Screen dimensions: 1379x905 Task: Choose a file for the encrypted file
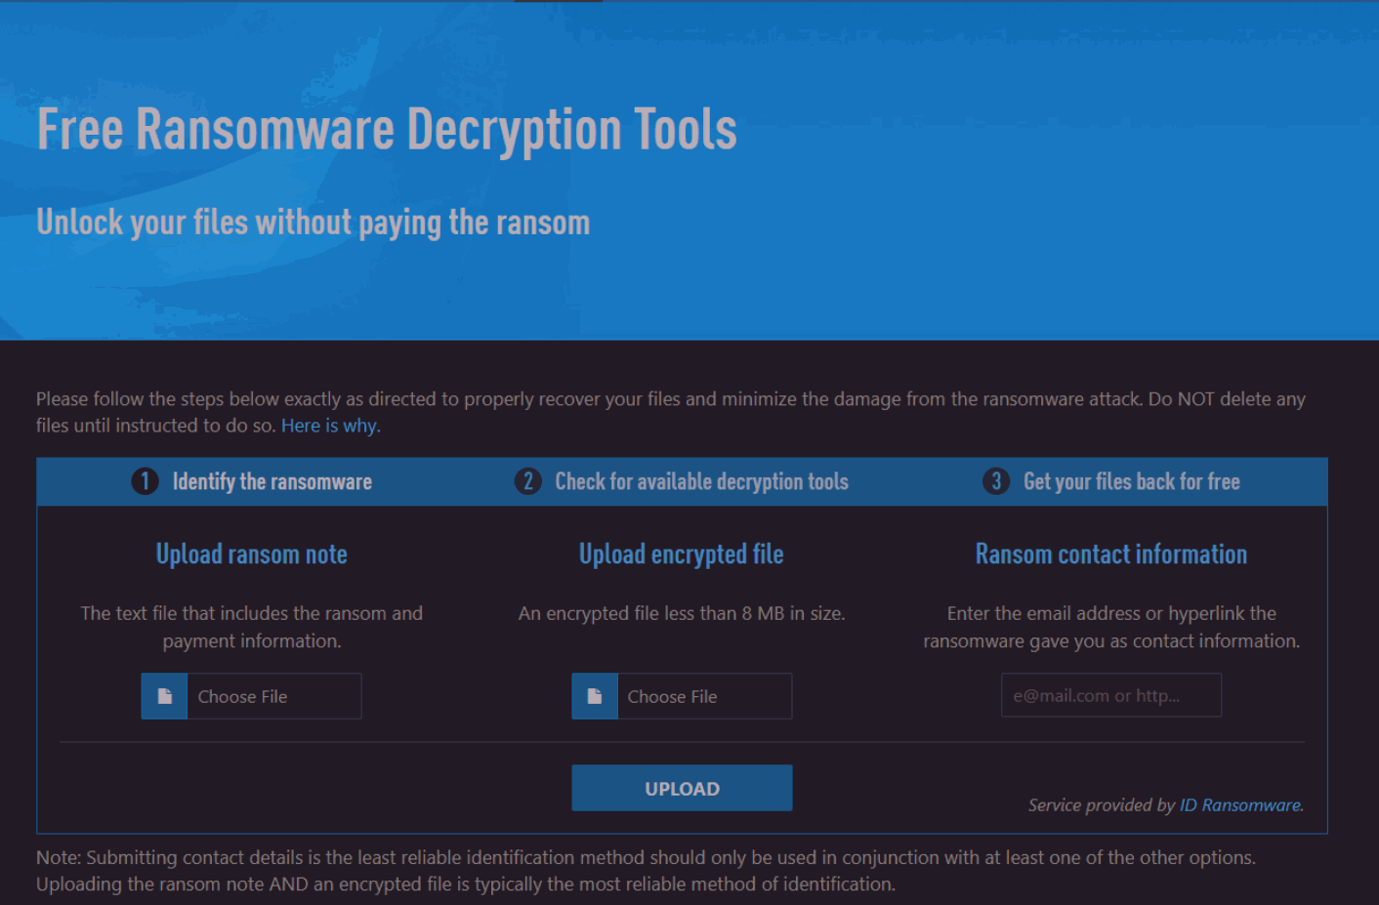tap(703, 695)
